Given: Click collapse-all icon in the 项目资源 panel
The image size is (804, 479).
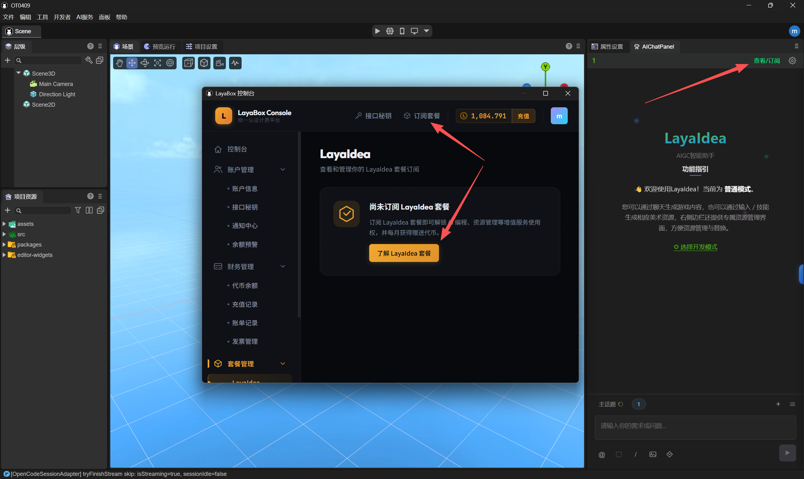Looking at the screenshot, I should click(x=101, y=210).
